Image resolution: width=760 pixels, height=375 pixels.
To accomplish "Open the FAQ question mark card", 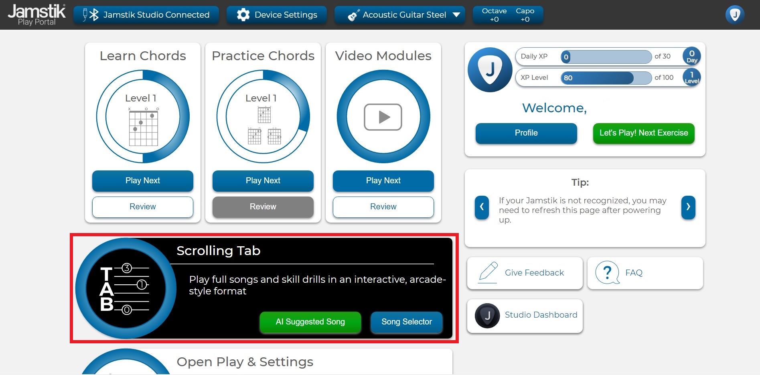I will (645, 273).
